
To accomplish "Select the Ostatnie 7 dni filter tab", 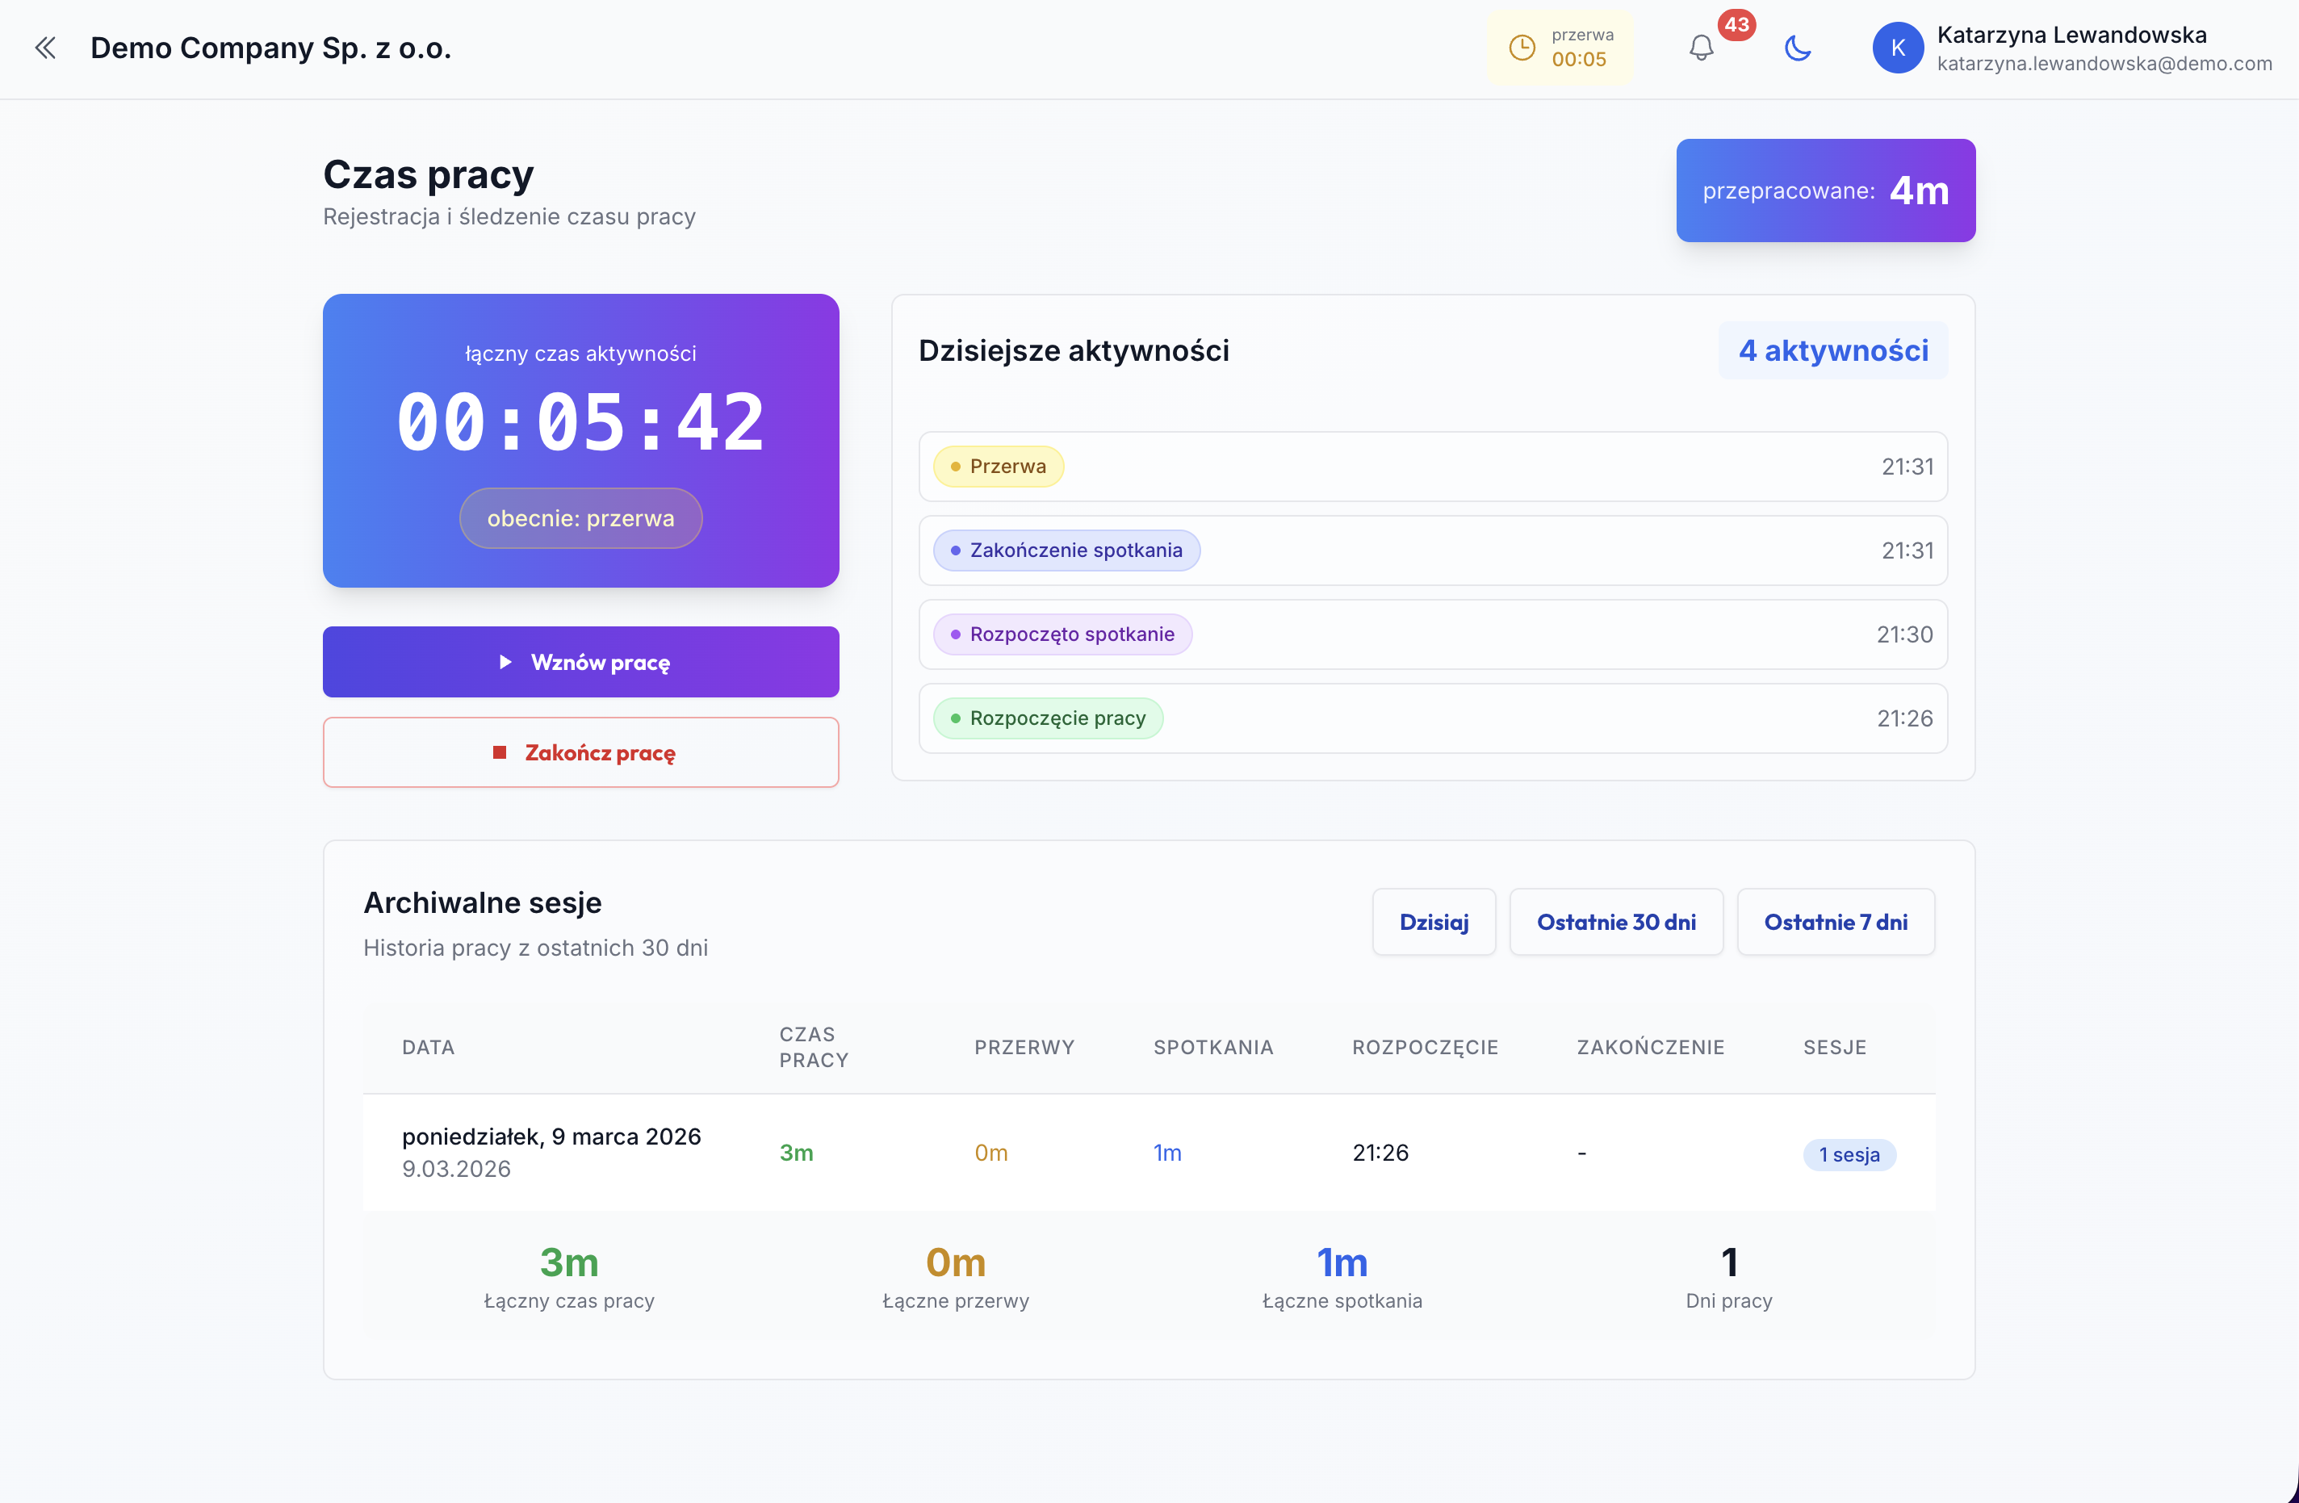I will tap(1834, 922).
